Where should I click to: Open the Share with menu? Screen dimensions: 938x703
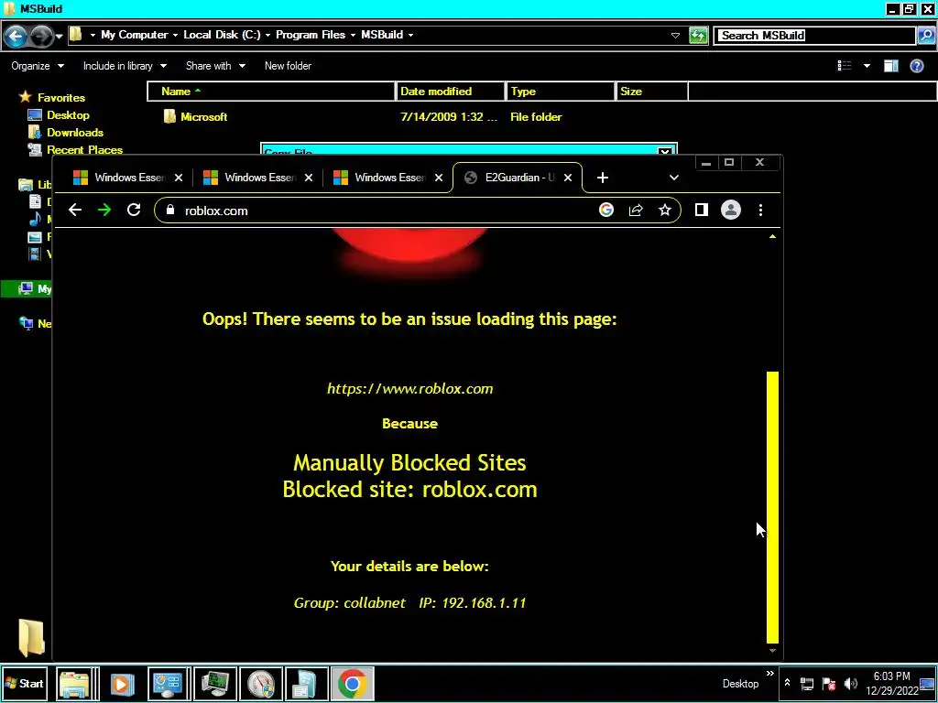(x=215, y=66)
